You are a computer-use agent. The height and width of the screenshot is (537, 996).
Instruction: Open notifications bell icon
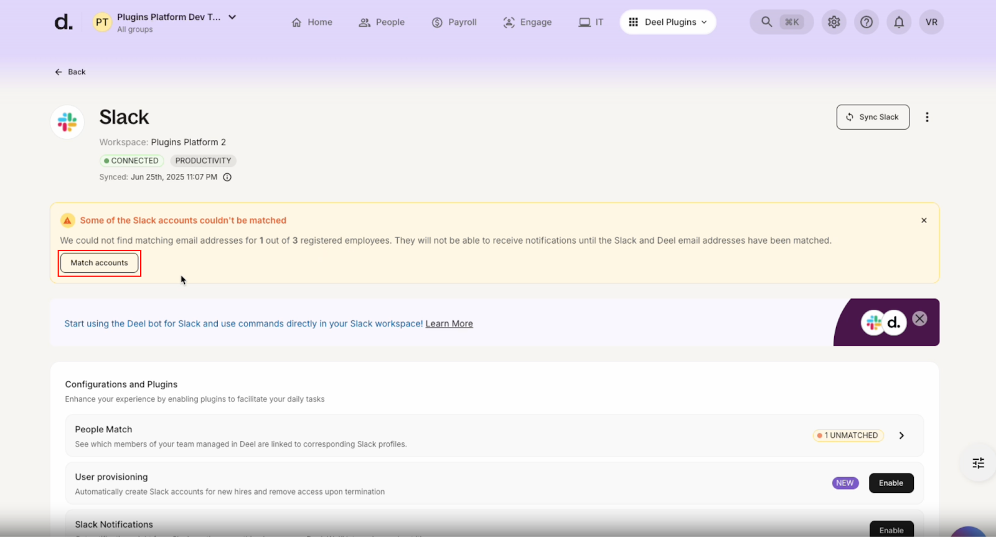tap(899, 22)
